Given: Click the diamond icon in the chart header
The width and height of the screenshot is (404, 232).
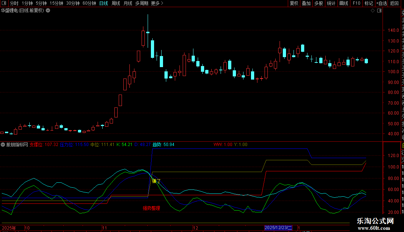Looking at the screenshot, I should pyautogui.click(x=373, y=11).
